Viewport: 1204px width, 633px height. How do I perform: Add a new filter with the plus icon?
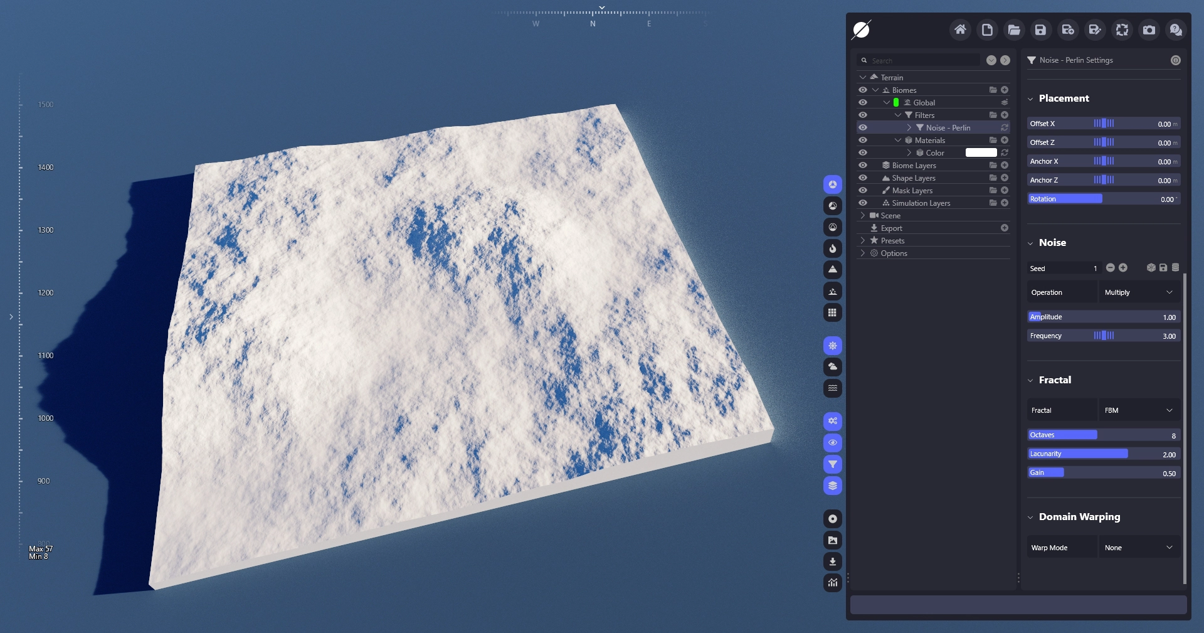click(x=1005, y=115)
